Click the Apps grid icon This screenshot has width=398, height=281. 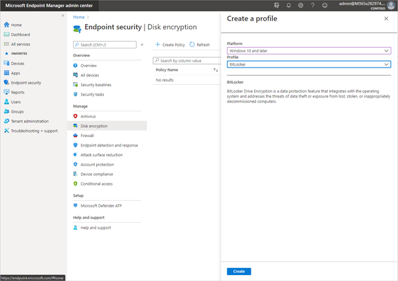pos(7,73)
